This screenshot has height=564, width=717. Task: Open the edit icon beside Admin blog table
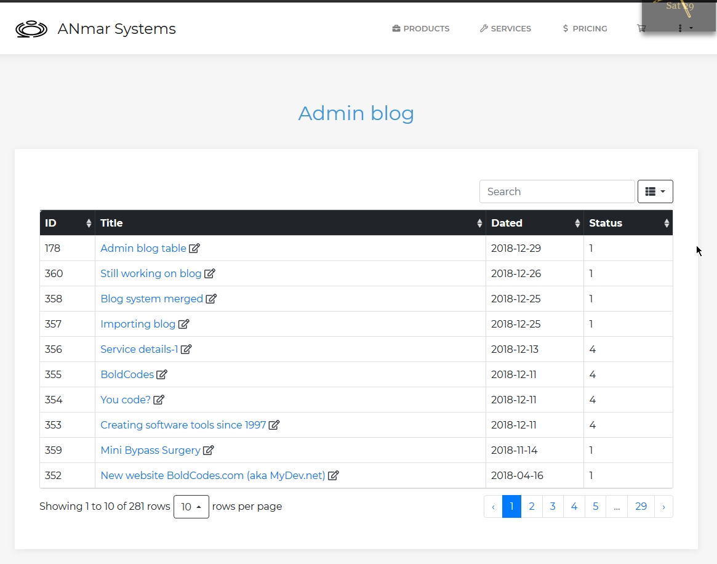pyautogui.click(x=194, y=248)
